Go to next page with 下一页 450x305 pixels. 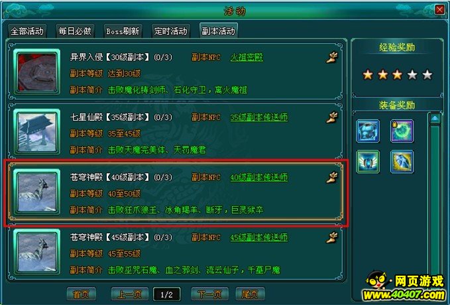click(210, 294)
